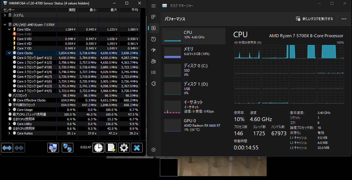Open HWiNFO sensor settings gear
Screen dimensions: 352x180
pos(124,147)
